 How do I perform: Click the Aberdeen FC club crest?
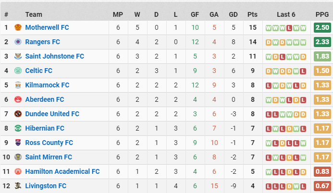tap(18, 99)
